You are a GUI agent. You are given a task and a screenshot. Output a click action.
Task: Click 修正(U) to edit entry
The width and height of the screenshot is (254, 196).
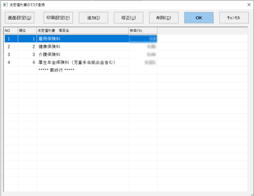pos(128,18)
